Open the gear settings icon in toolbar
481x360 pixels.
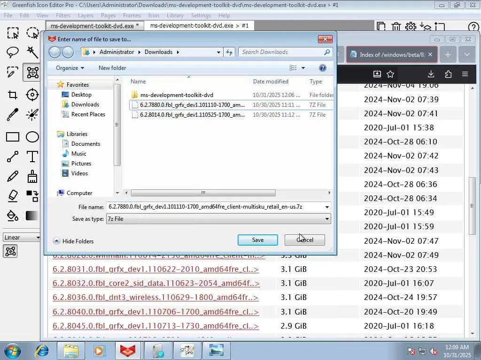pos(411,27)
